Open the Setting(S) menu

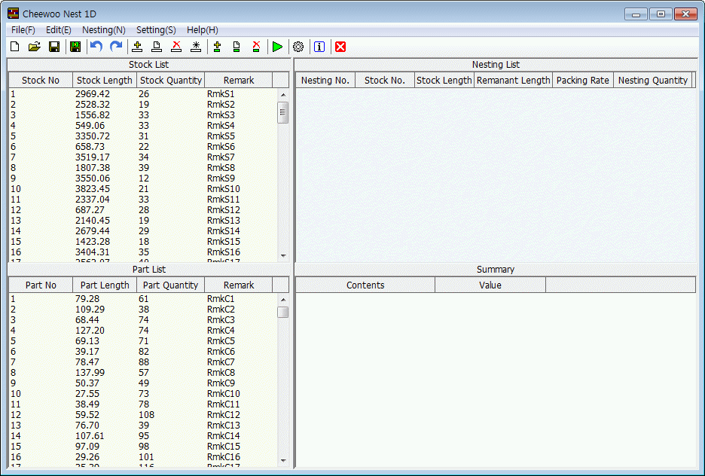156,30
